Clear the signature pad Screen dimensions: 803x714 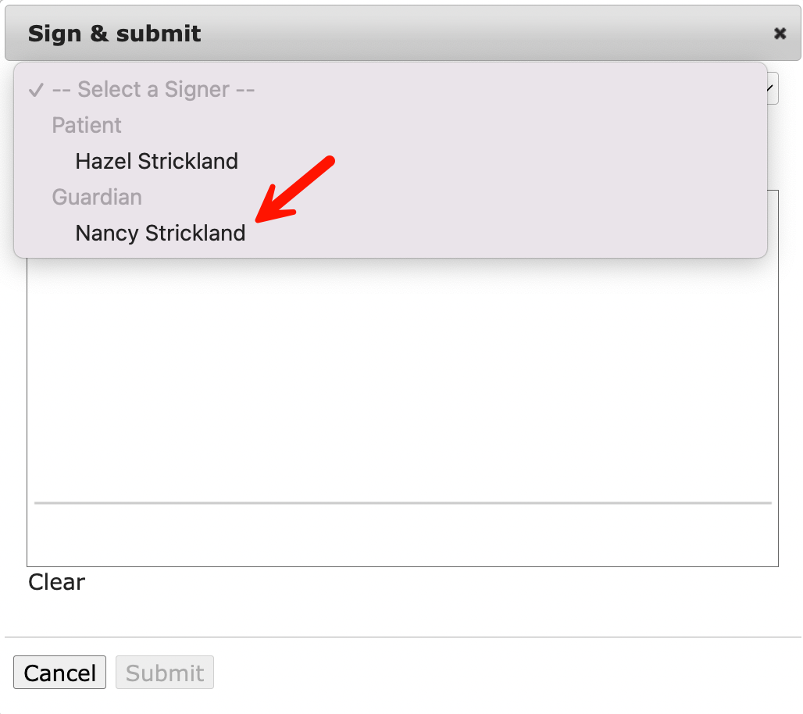56,582
